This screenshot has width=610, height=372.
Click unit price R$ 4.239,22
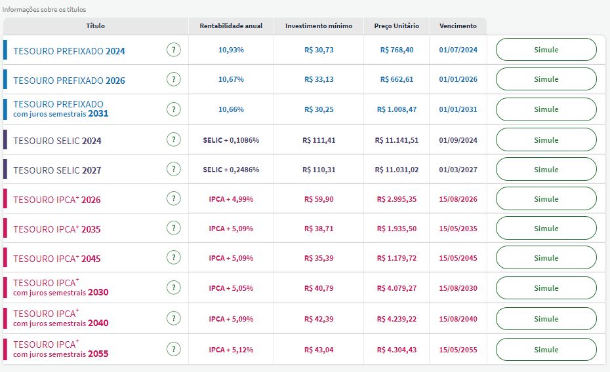point(397,319)
